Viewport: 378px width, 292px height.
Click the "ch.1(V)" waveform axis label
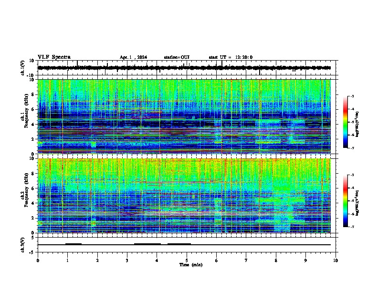coord(23,68)
